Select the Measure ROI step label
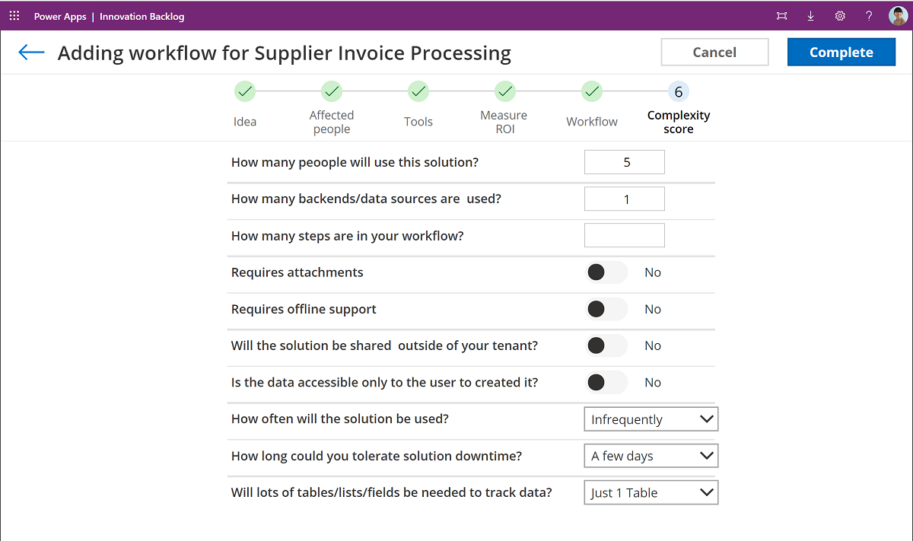The height and width of the screenshot is (541, 913). [x=504, y=122]
